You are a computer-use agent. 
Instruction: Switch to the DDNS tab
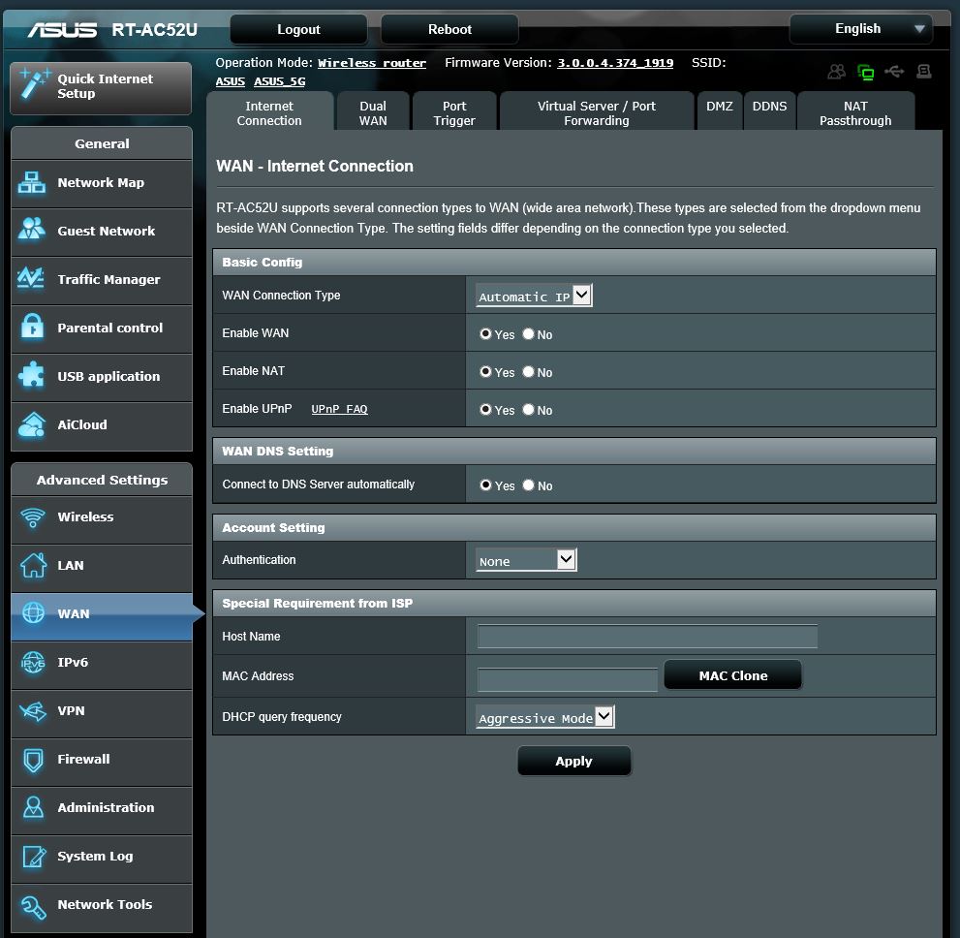769,110
